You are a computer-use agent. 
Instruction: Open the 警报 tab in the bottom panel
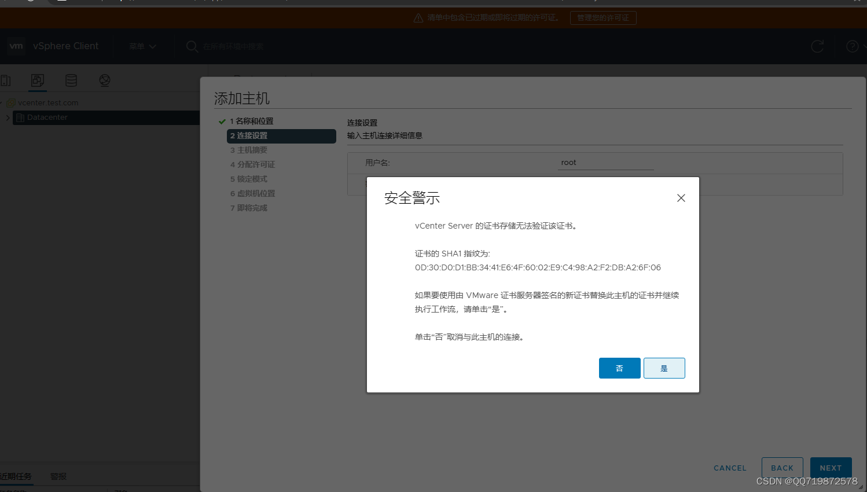(58, 476)
